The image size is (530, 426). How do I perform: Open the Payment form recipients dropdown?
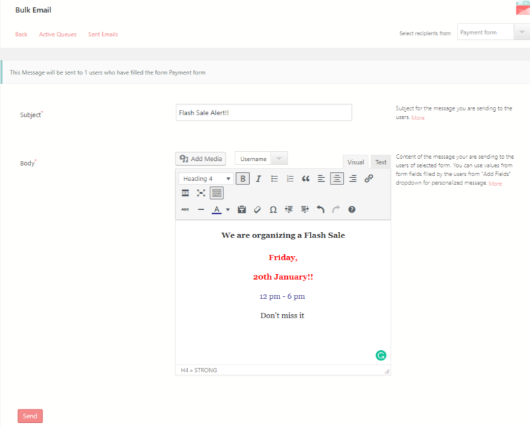(x=493, y=32)
